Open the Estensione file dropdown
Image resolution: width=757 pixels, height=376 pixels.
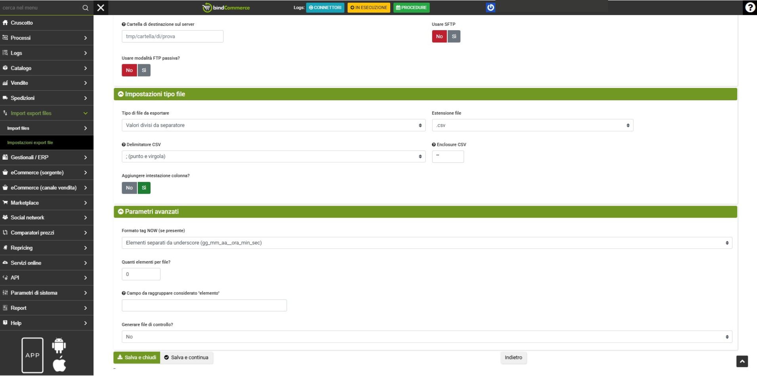(532, 125)
